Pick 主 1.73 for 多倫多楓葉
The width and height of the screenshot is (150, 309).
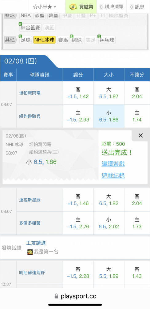[137, 223]
